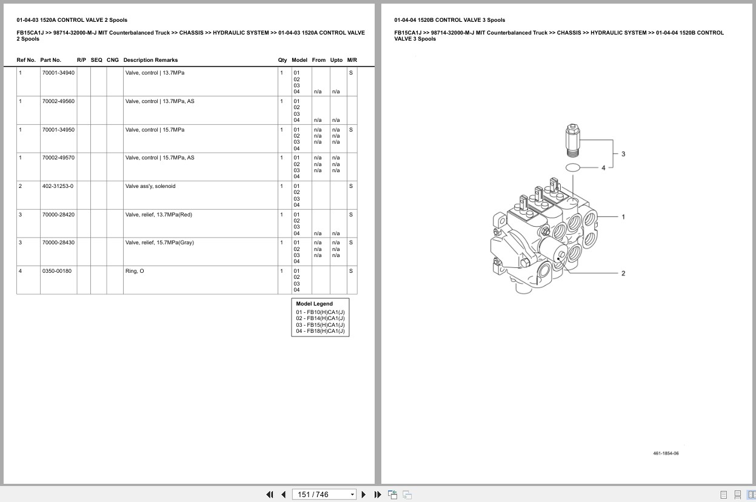Click description 'Valve, control | 15.7MPa, AS'
Screen dimensions: 756x502
pyautogui.click(x=159, y=158)
